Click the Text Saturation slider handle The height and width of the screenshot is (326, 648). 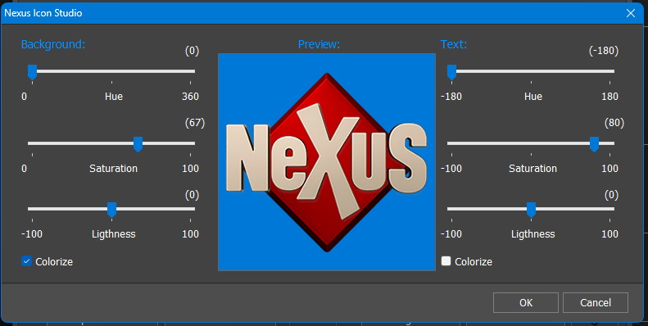pos(594,144)
